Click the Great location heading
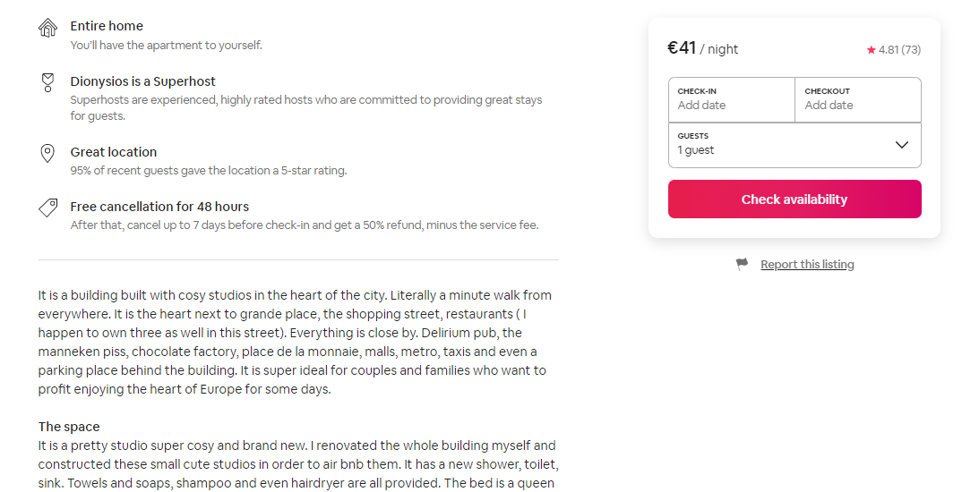 114,152
